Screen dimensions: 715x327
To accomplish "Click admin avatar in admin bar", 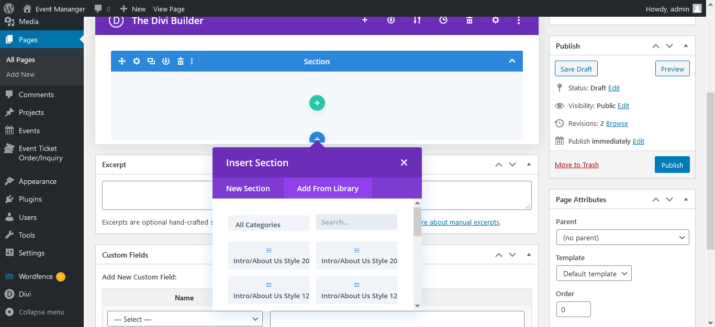I will click(x=697, y=9).
